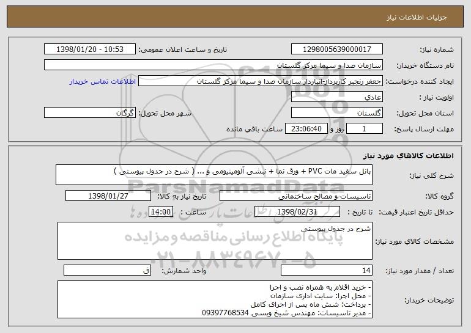Select the priority field showing عادي
471x333 pixels.
point(336,97)
